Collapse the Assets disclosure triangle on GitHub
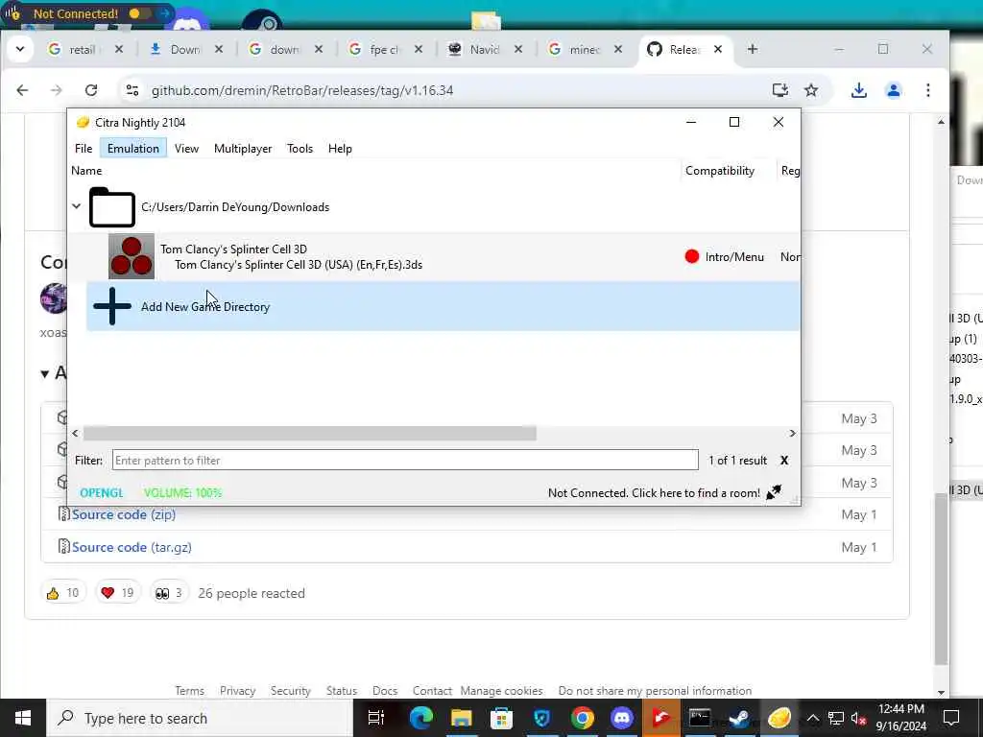 coord(45,373)
